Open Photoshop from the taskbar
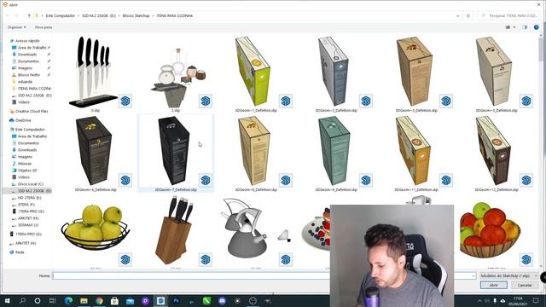The image size is (546, 307). (x=176, y=301)
